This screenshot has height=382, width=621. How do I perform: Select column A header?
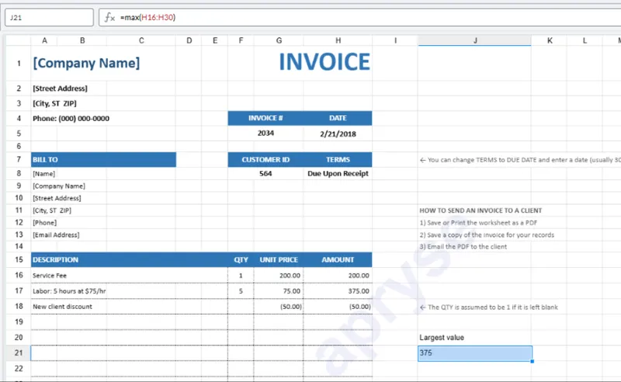pyautogui.click(x=44, y=40)
